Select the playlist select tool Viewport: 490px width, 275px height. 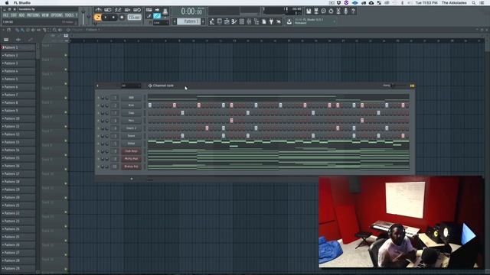[49, 30]
